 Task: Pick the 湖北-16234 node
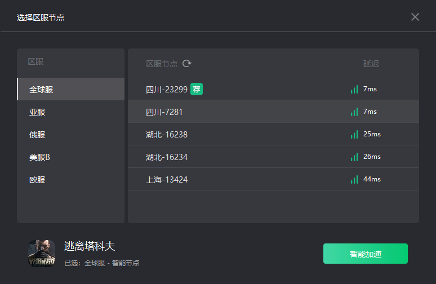166,157
